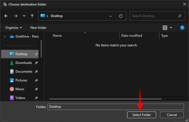The height and width of the screenshot is (122, 189).
Task: Click the search magnifier icon
Action: 180,16
